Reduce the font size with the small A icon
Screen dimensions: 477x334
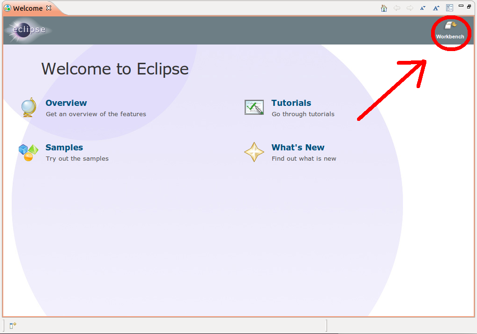423,8
